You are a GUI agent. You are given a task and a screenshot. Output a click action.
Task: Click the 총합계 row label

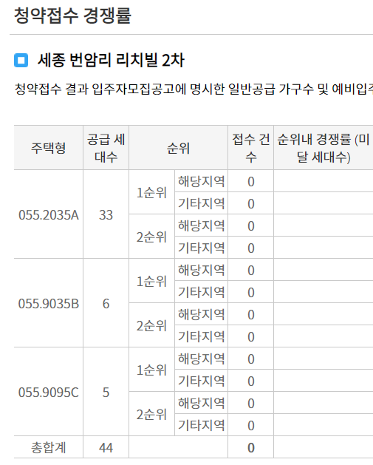tap(49, 447)
